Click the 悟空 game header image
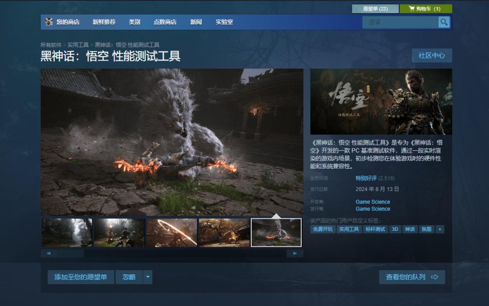 381,101
